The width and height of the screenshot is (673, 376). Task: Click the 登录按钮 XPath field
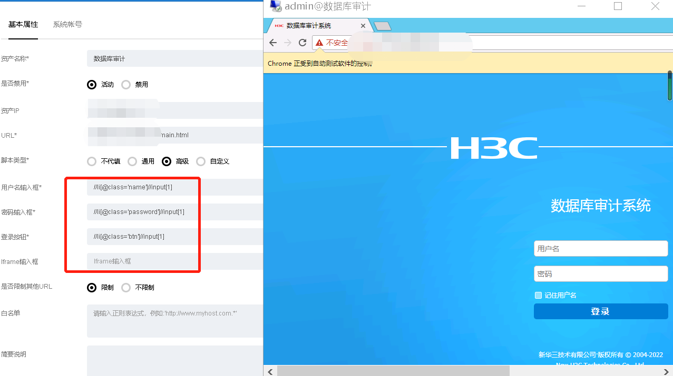pyautogui.click(x=175, y=237)
